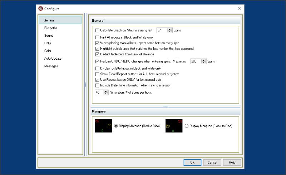The image size is (286, 175).
Task: Uncheck Use Repeat button ONLY for last manual bets
Action: tap(97, 80)
